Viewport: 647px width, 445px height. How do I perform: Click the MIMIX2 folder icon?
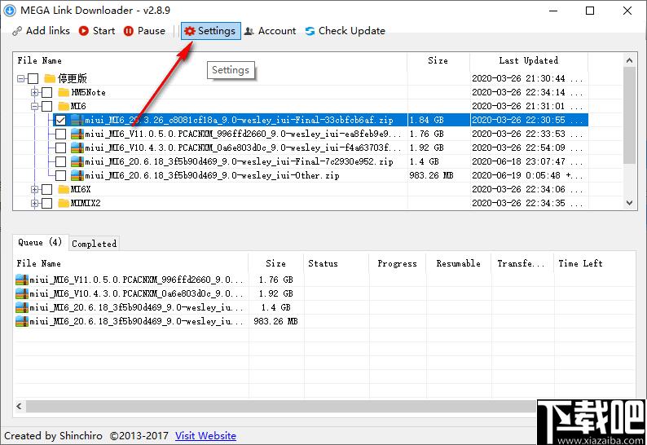(64, 203)
